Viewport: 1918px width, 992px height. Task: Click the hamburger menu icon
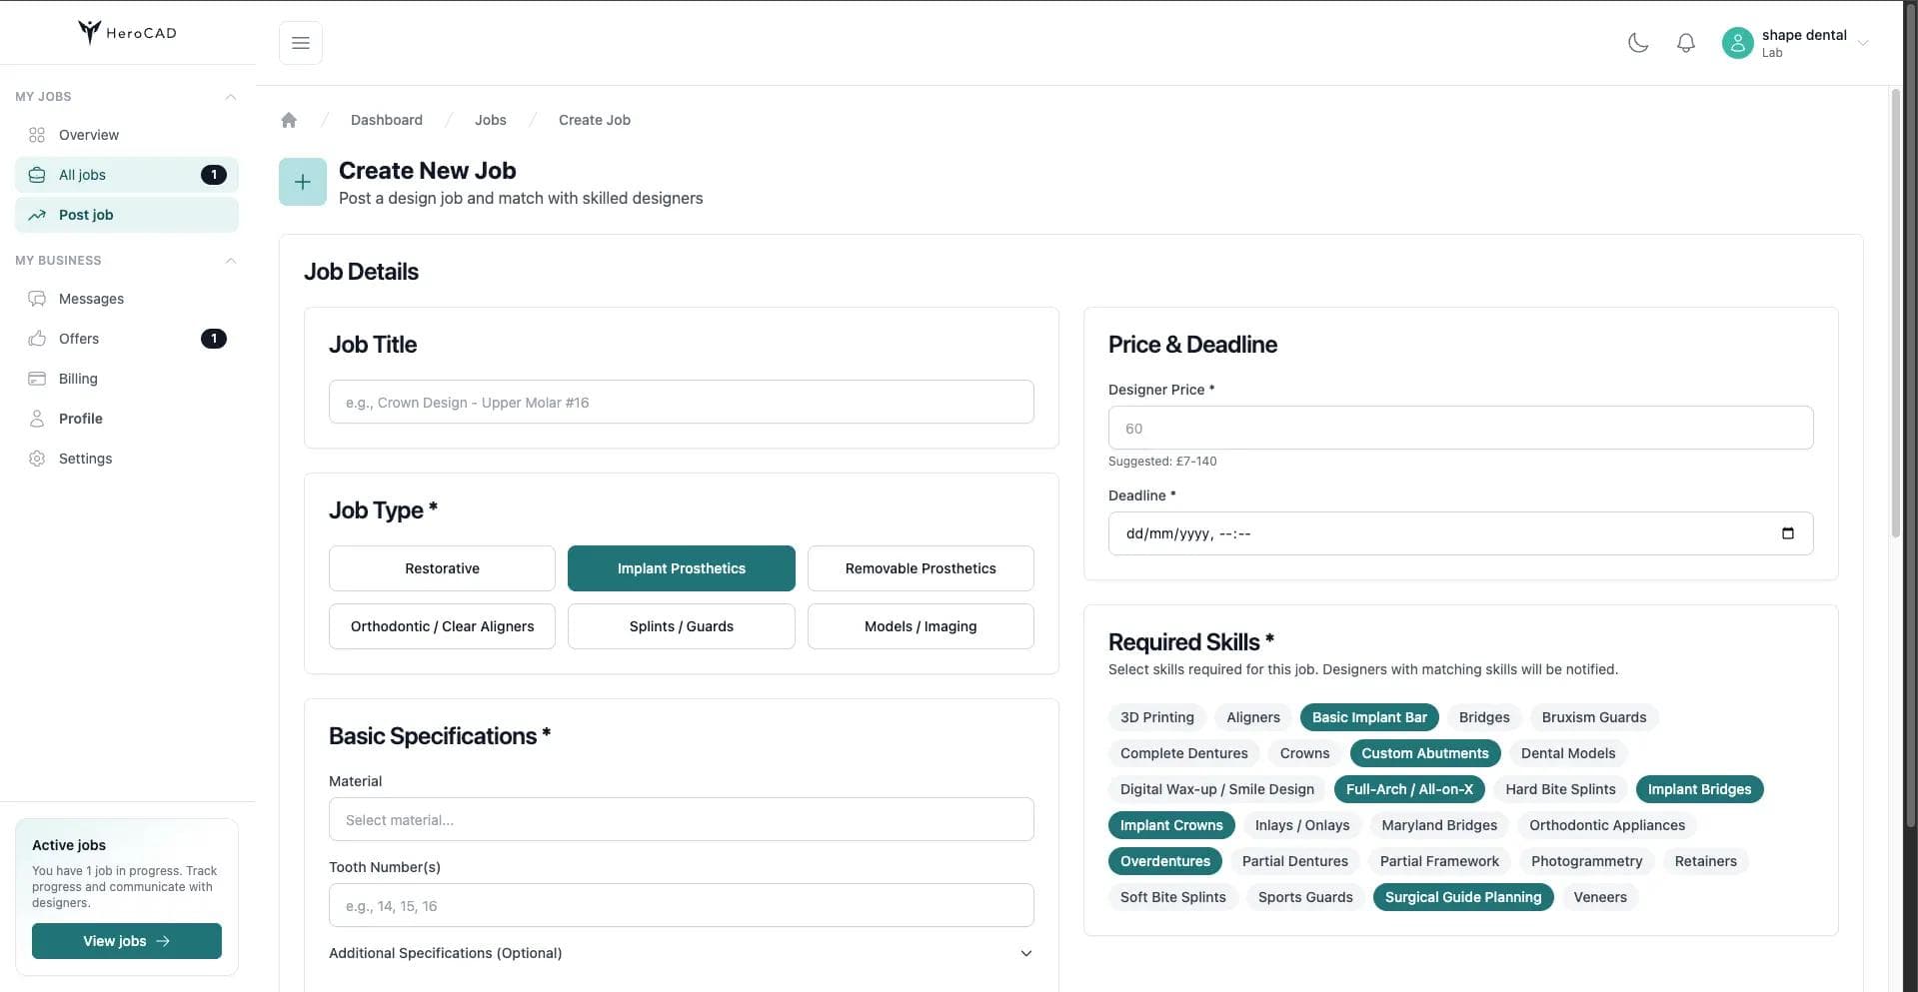300,43
